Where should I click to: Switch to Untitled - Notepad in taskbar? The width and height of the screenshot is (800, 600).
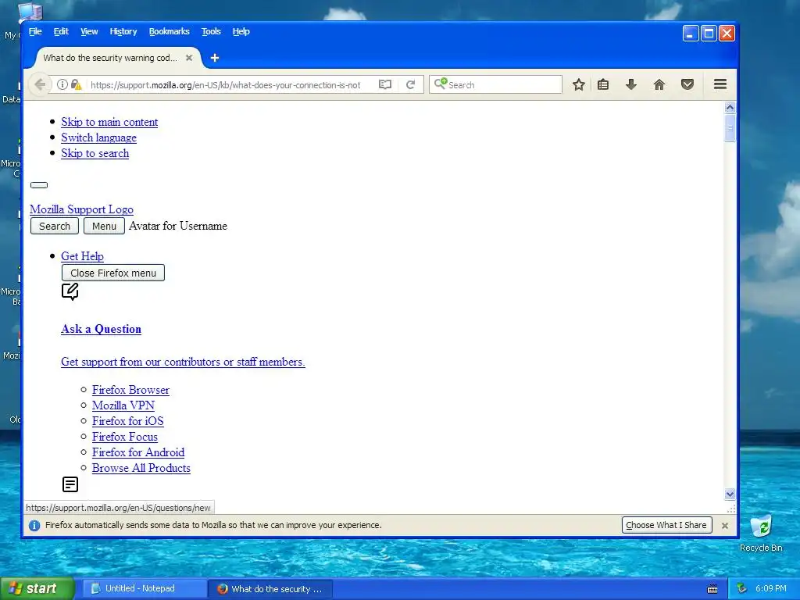(x=145, y=589)
